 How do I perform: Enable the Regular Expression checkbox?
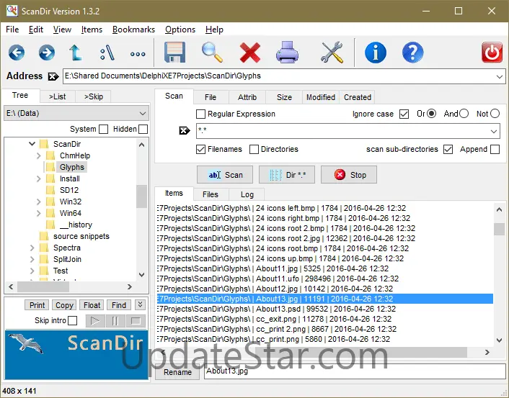(201, 114)
